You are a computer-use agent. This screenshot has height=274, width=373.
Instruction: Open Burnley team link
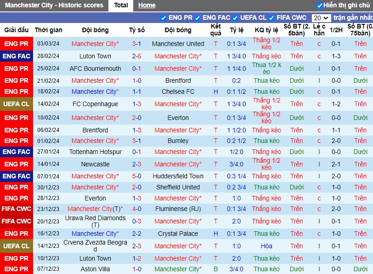coord(178,141)
